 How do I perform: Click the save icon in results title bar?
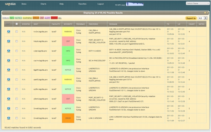205,13
